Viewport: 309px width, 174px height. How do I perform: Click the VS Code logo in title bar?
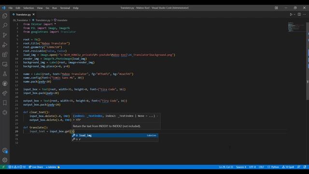(x=4, y=8)
